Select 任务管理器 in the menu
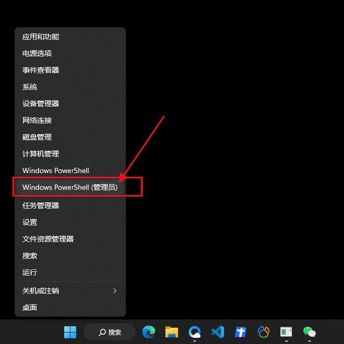This screenshot has width=344, height=344. coord(41,205)
